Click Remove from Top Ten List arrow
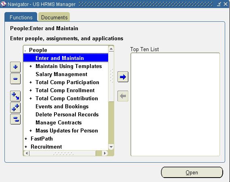230x182 pixels. pos(123,96)
